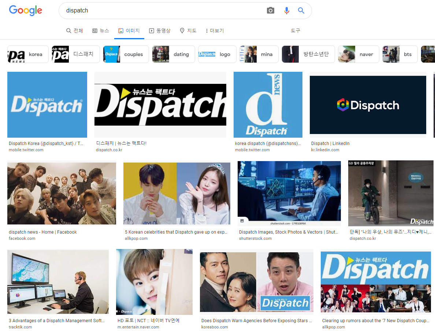Click dispatch news - Home | Facebook link
Screen dimensions: 435x331
tap(43, 232)
